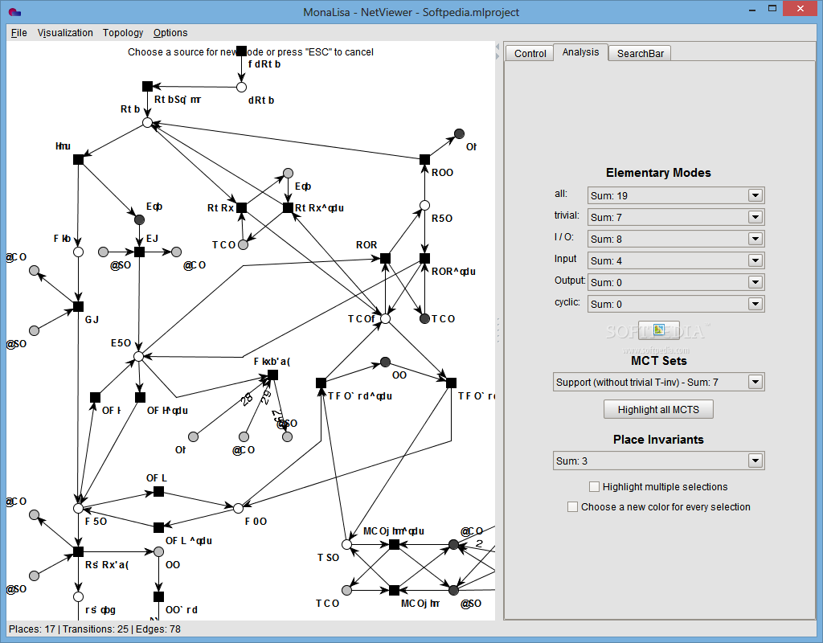Select the transition node labeled OF L^qdu
823x643 pixels.
coord(158,527)
